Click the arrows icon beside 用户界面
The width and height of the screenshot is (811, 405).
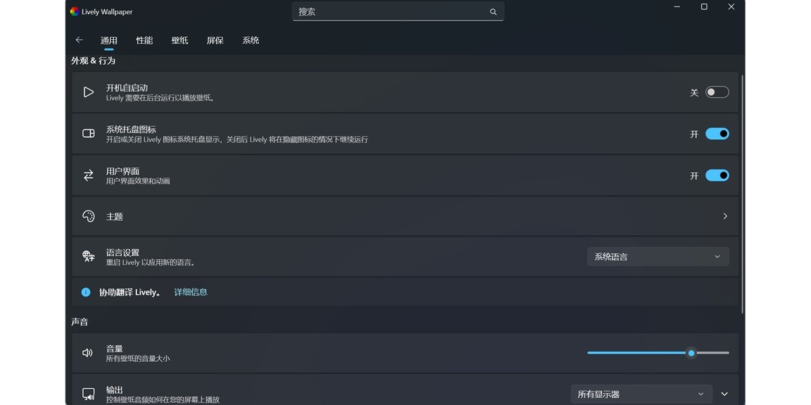[x=88, y=175]
